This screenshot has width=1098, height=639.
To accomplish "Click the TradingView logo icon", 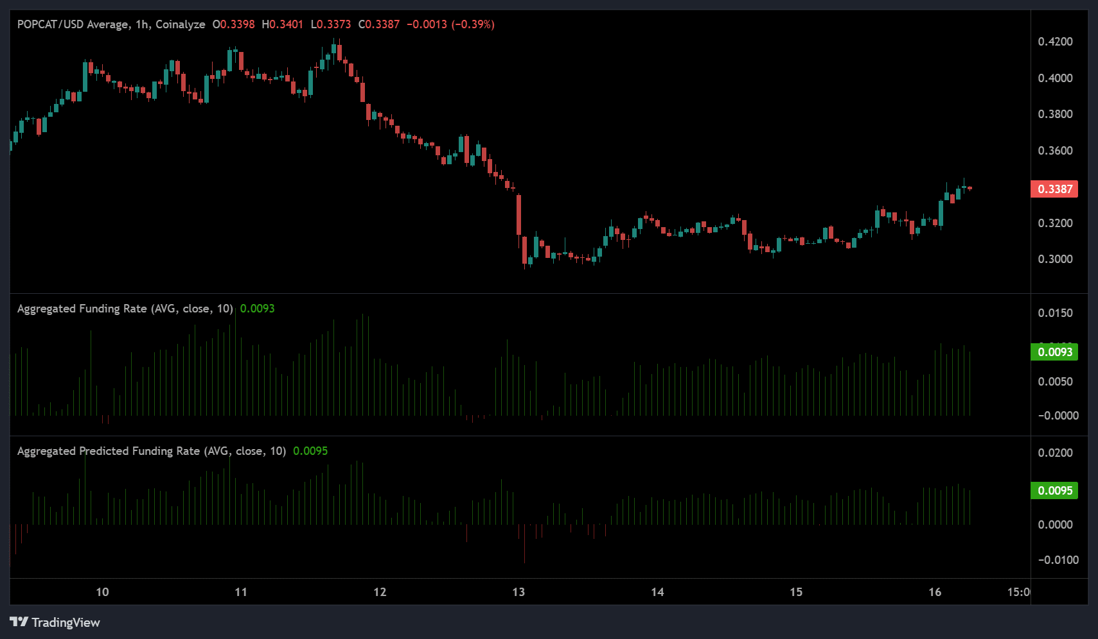I will [19, 622].
